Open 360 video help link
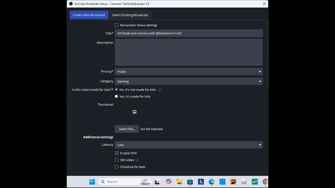The height and width of the screenshot is (188, 335). 137,160
